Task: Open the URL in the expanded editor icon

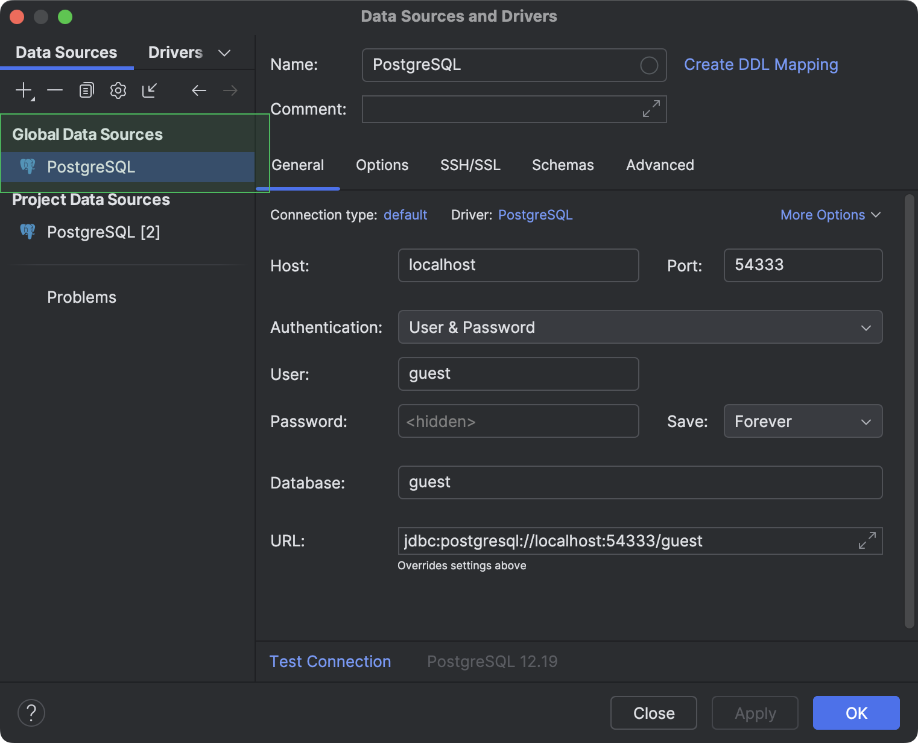Action: 867,541
